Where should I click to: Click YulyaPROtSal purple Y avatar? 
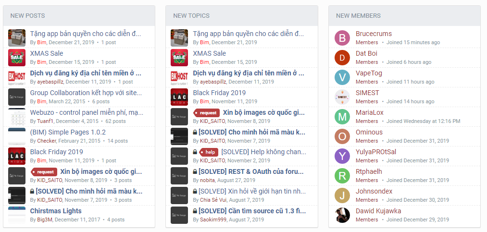(x=342, y=156)
